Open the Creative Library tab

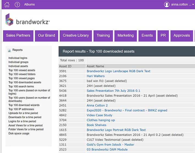(76, 36)
